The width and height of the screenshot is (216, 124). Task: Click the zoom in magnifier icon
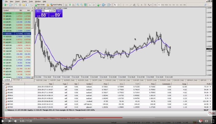(78, 5)
